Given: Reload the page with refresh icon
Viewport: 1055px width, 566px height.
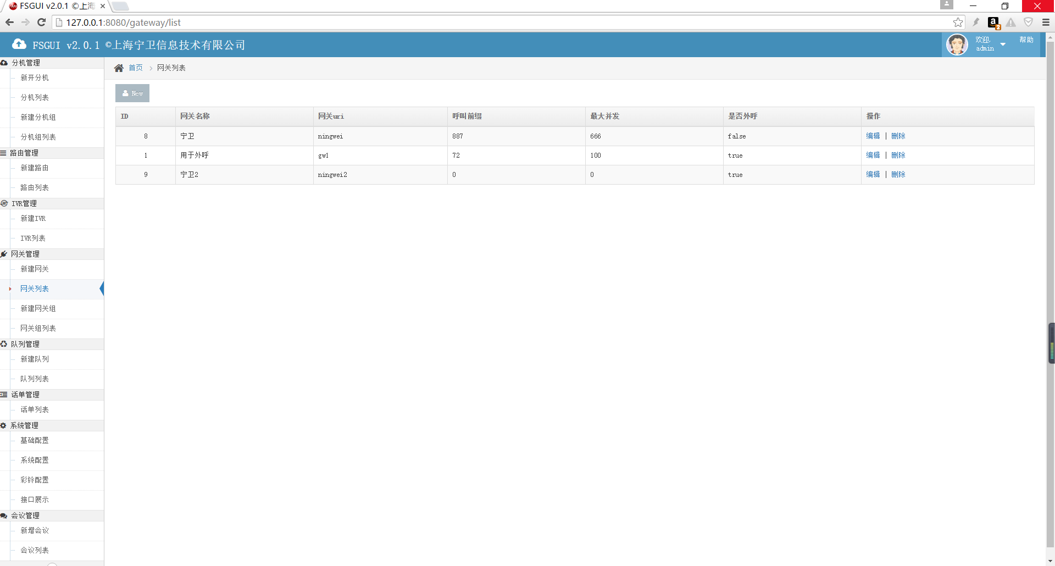Looking at the screenshot, I should 41,23.
